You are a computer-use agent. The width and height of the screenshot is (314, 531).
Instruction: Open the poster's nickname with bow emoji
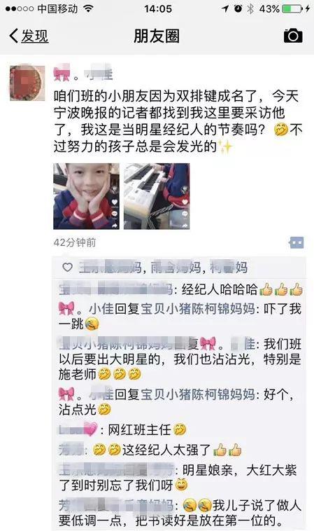click(83, 74)
